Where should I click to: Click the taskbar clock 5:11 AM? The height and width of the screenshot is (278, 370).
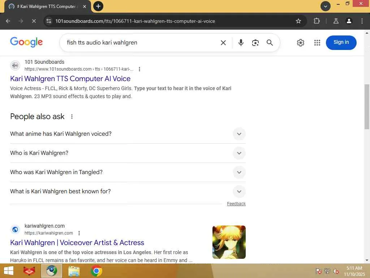354,271
